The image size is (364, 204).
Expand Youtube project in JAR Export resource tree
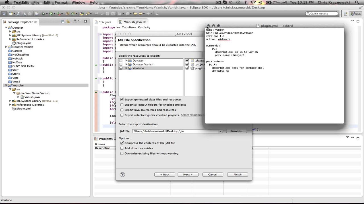[x=127, y=68]
